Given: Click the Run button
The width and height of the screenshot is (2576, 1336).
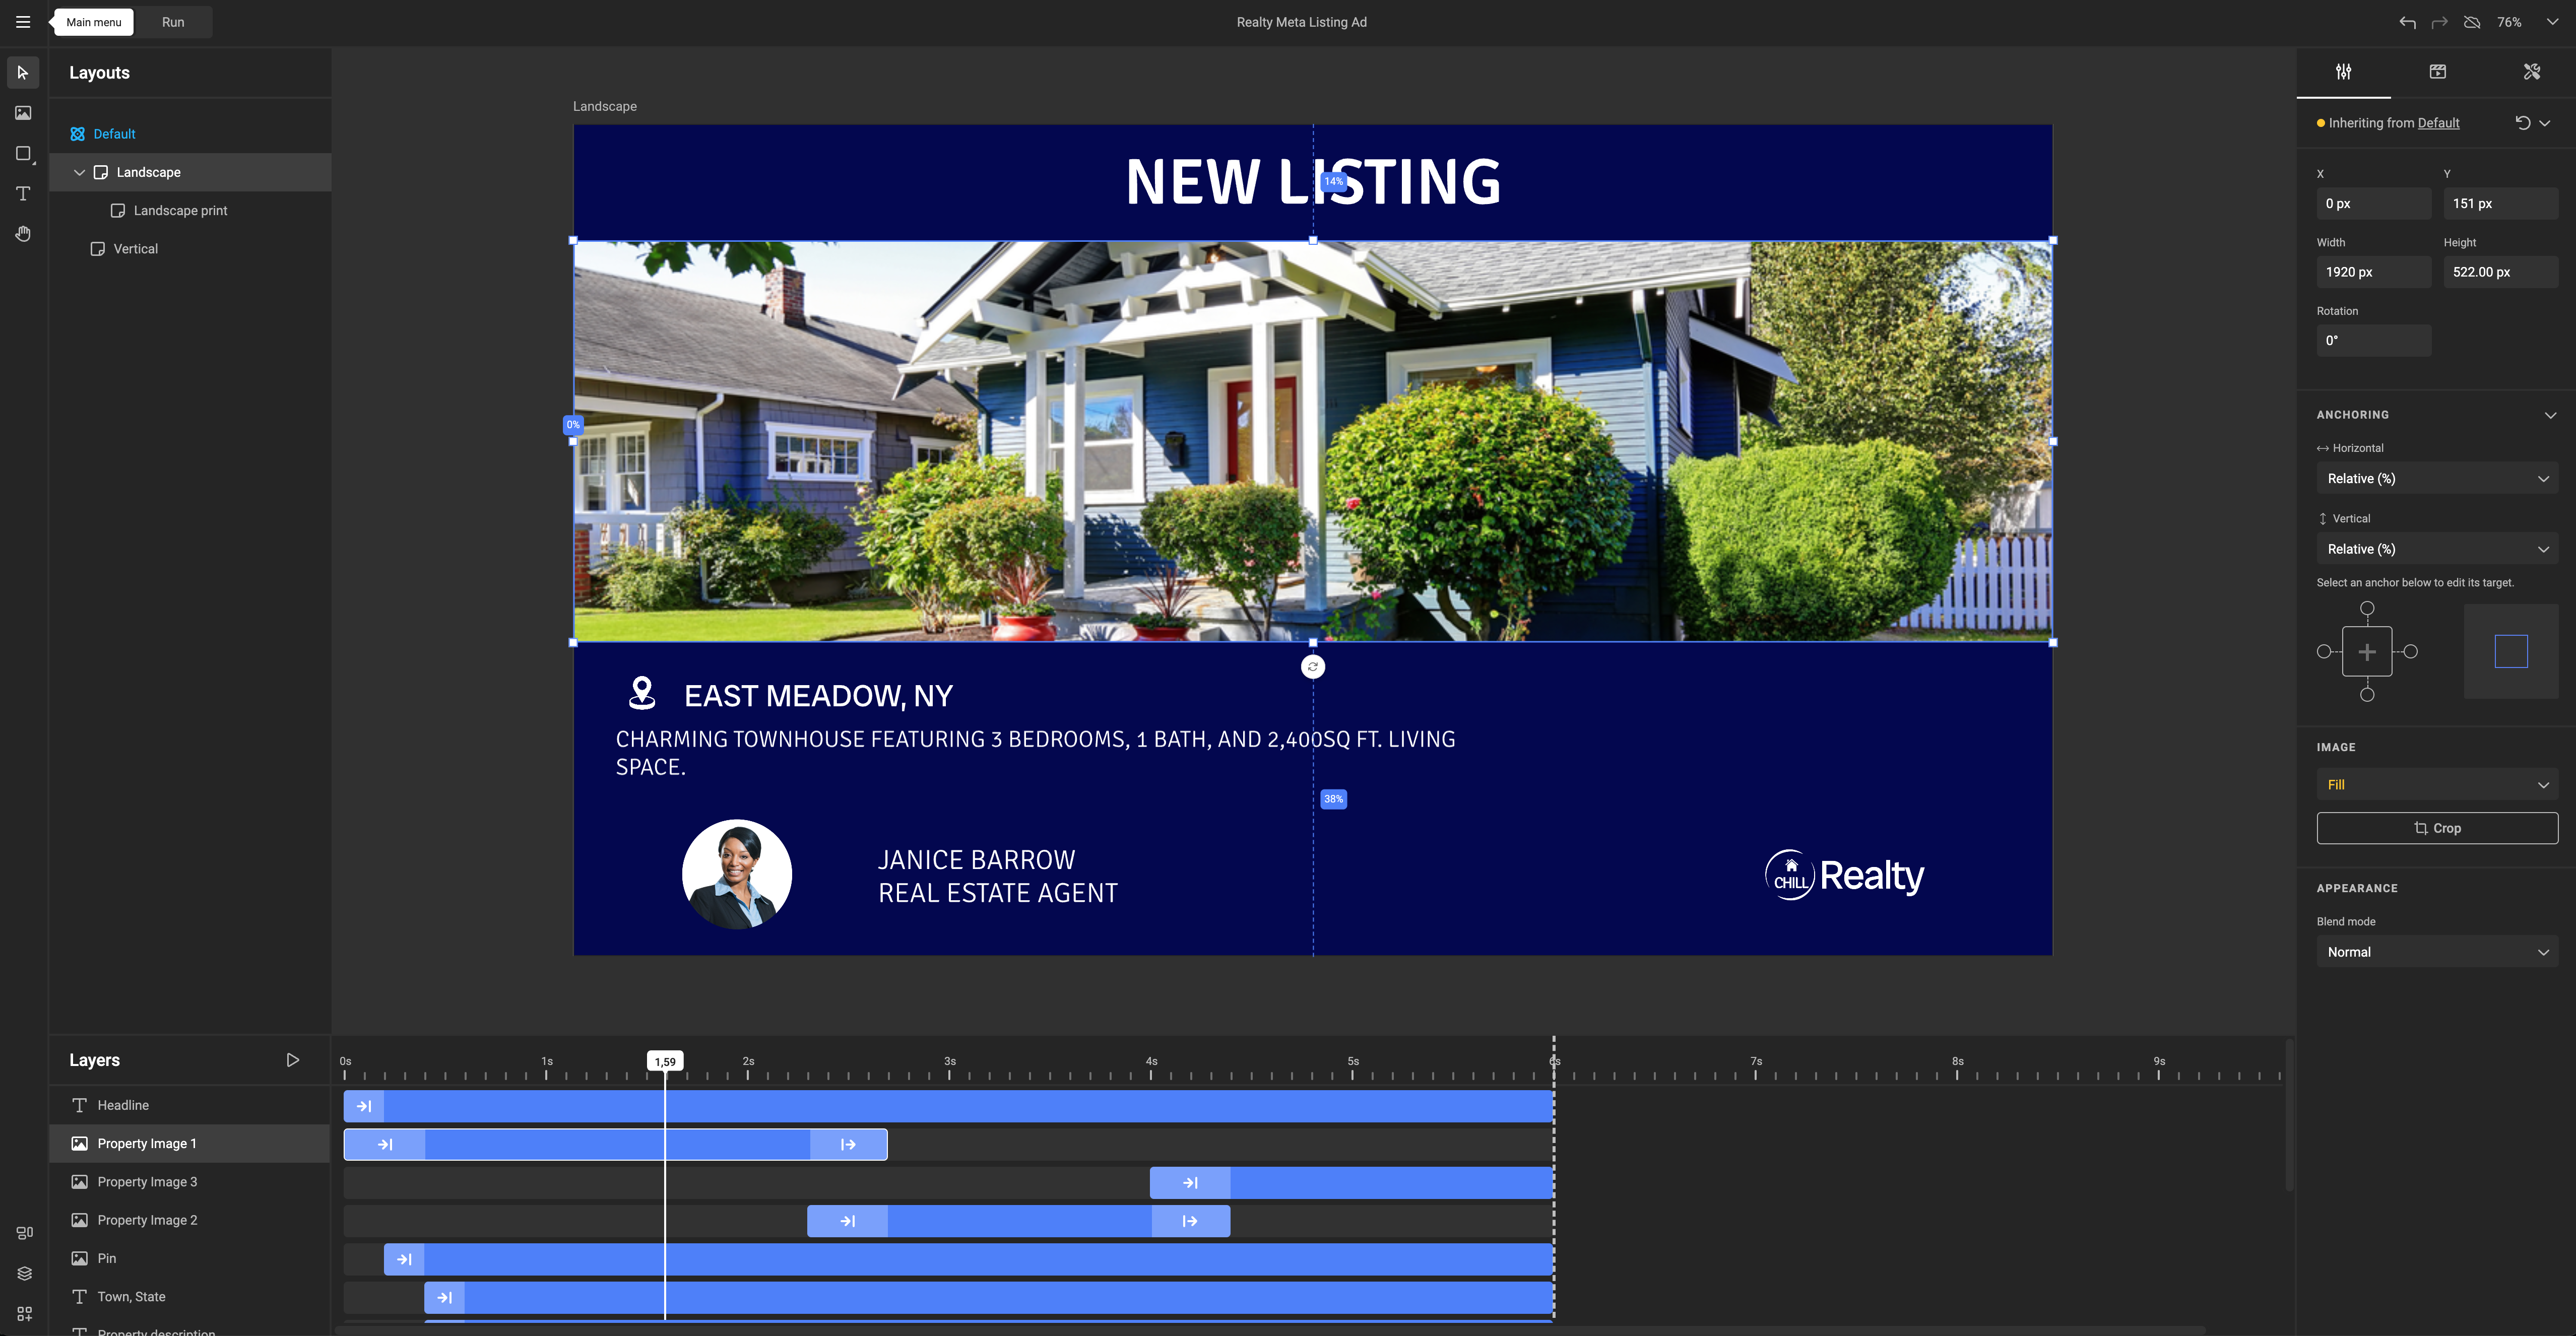Looking at the screenshot, I should tap(173, 22).
